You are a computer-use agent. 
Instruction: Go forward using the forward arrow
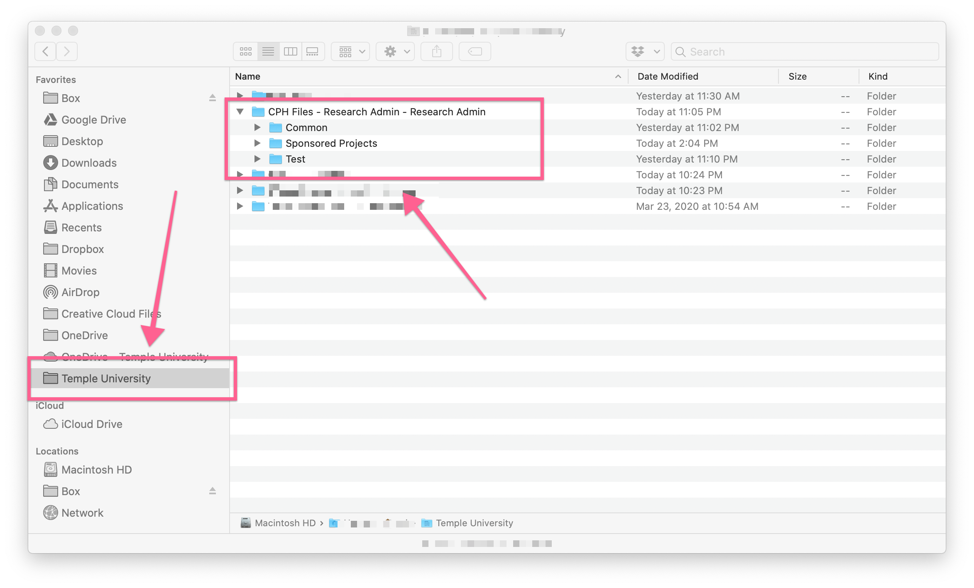(67, 51)
